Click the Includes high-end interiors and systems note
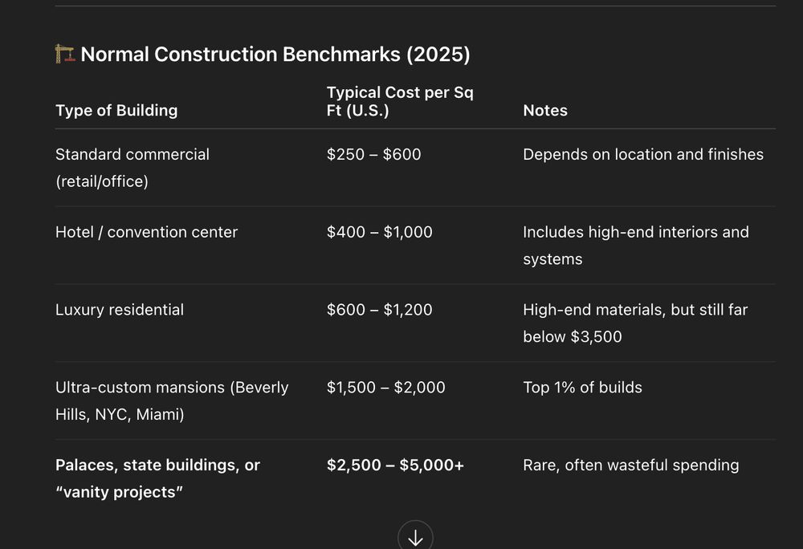803x549 pixels. click(x=635, y=245)
